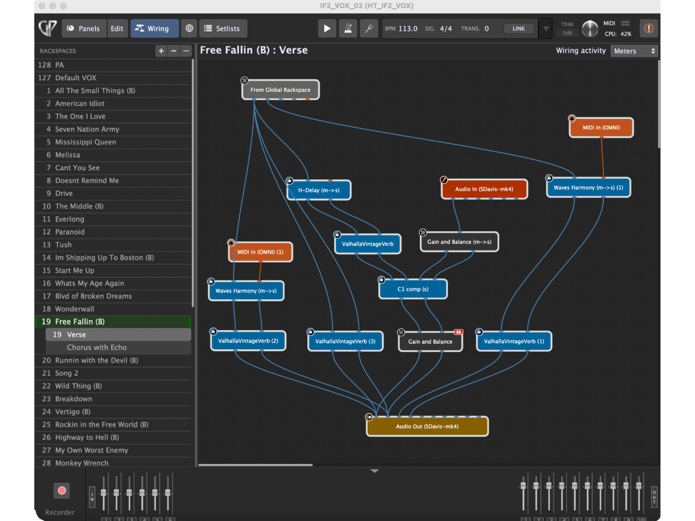The width and height of the screenshot is (695, 521).
Task: Open the Panels view
Action: (83, 28)
